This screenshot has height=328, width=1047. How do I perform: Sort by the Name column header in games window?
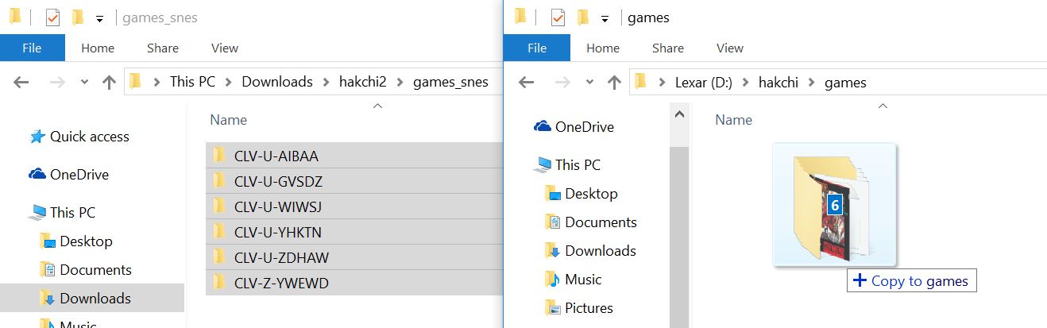click(x=733, y=120)
